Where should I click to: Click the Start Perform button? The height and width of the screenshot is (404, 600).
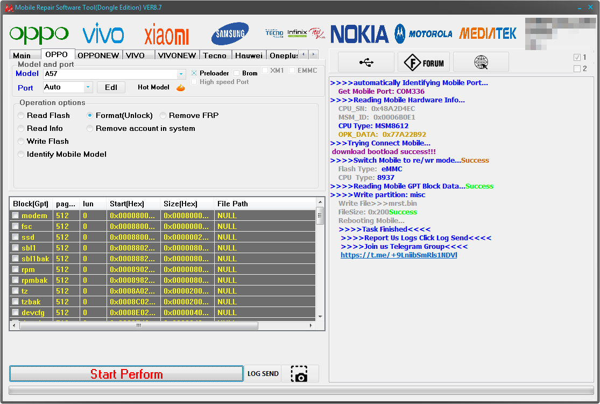[x=126, y=374]
